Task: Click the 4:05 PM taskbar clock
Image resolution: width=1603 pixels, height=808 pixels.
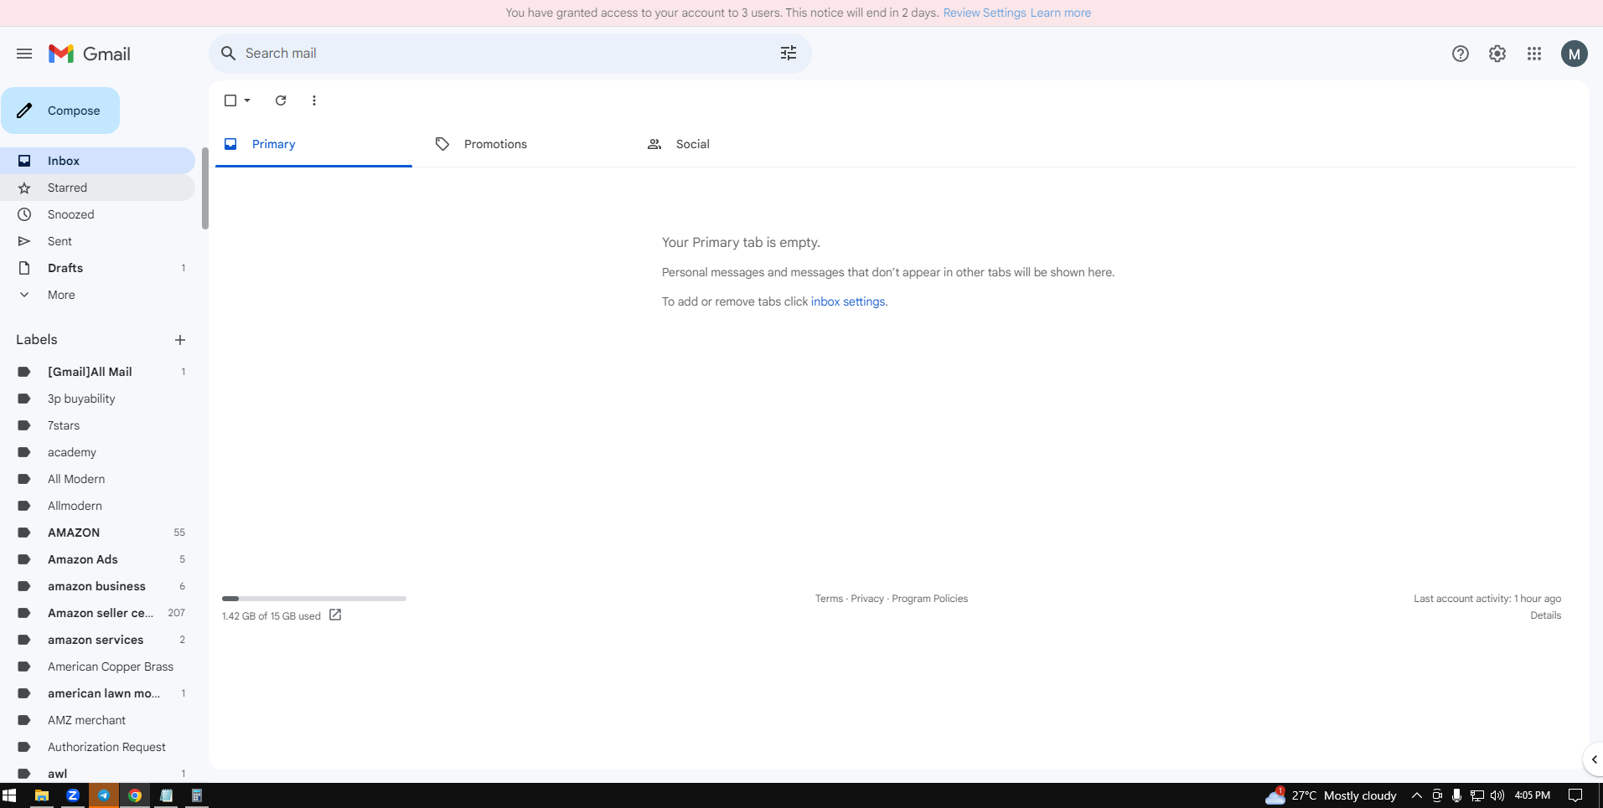Action: [x=1533, y=795]
